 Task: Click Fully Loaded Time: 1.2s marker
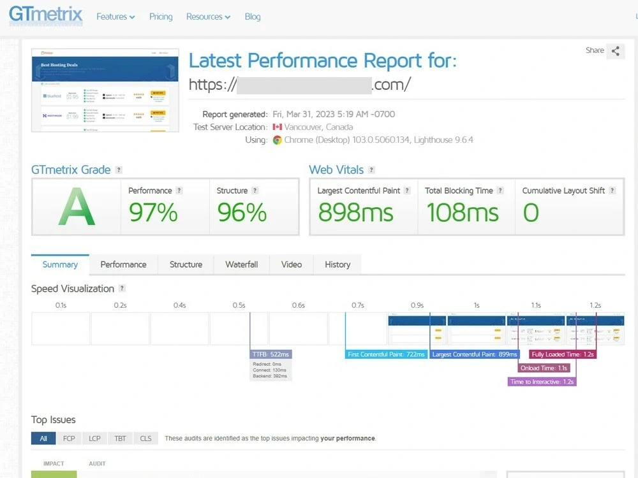[563, 354]
